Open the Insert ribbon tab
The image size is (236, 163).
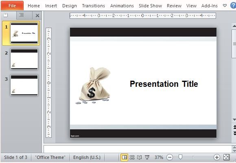tap(51, 6)
